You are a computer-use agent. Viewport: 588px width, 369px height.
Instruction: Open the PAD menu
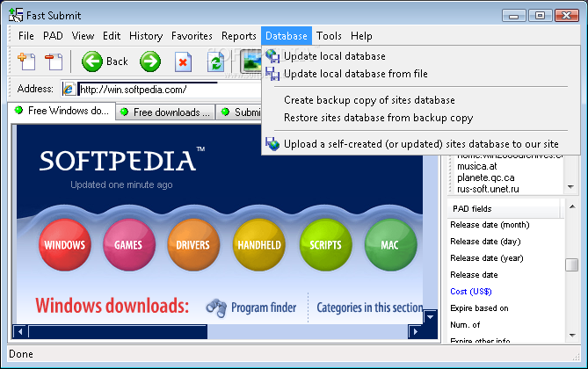coord(53,36)
